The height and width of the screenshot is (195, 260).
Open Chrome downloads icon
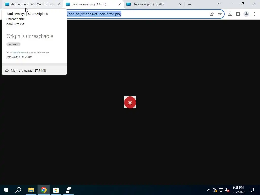pos(230,14)
